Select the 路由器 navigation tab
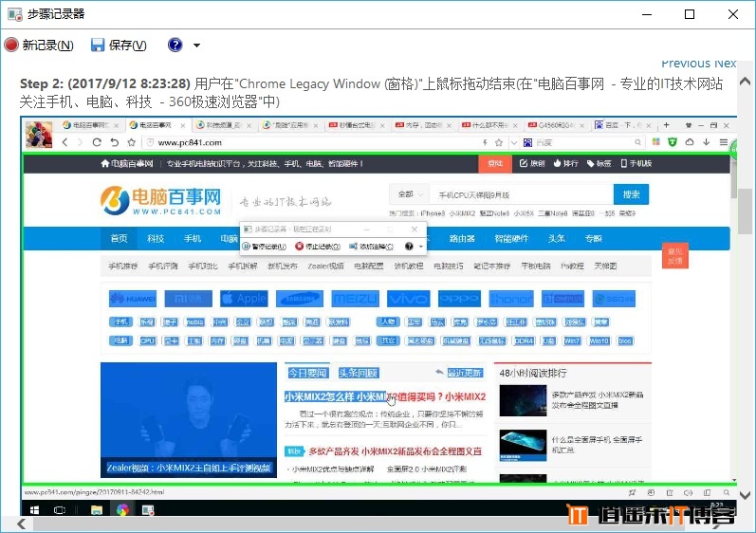 pos(462,239)
